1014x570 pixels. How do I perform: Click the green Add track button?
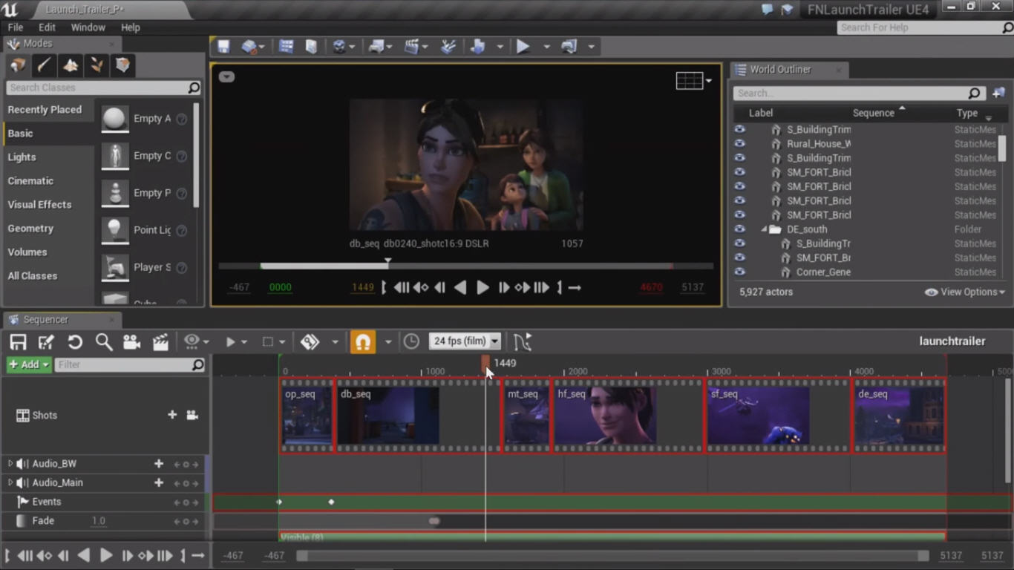pyautogui.click(x=29, y=364)
